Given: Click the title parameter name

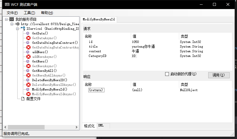Looking at the screenshot, I should (93, 47).
